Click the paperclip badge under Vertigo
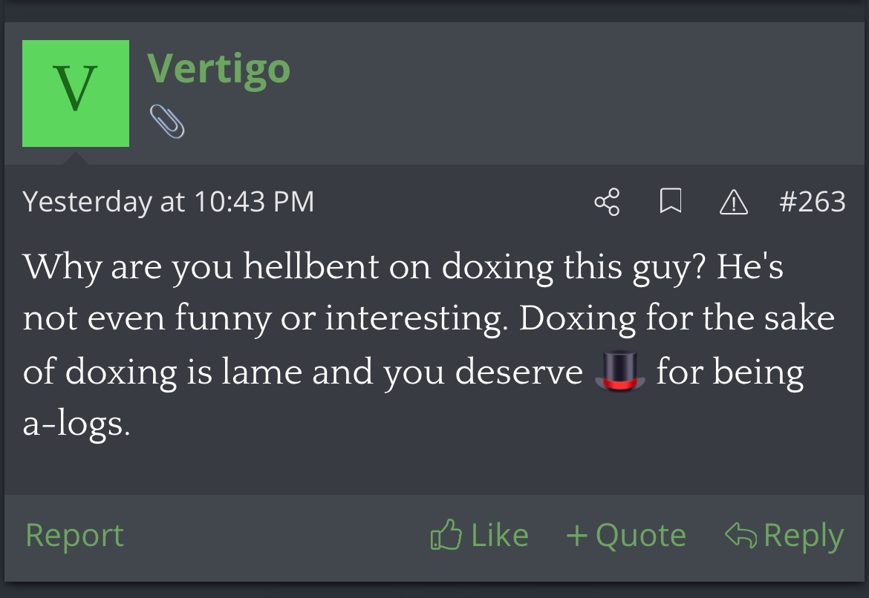Viewport: 869px width, 598px height. [x=167, y=121]
